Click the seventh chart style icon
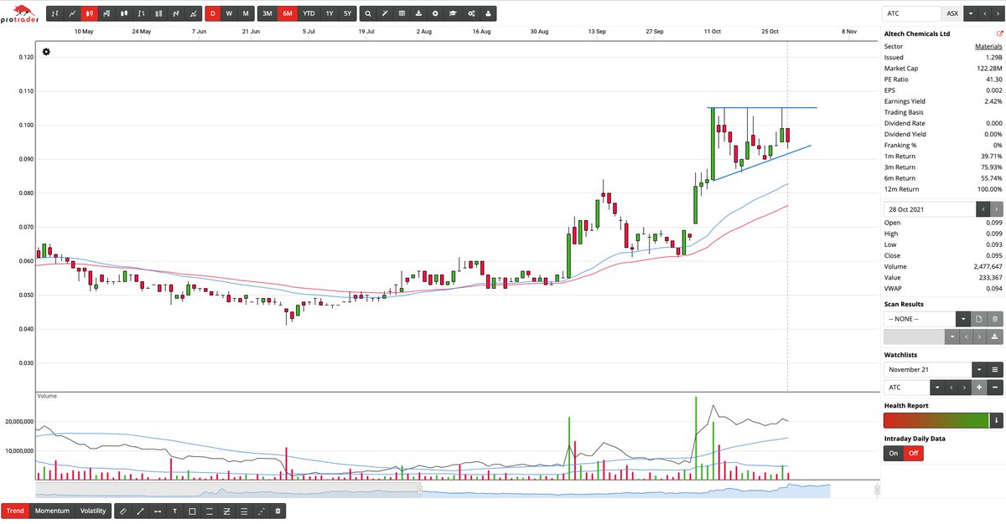This screenshot has width=1006, height=524. pos(158,13)
